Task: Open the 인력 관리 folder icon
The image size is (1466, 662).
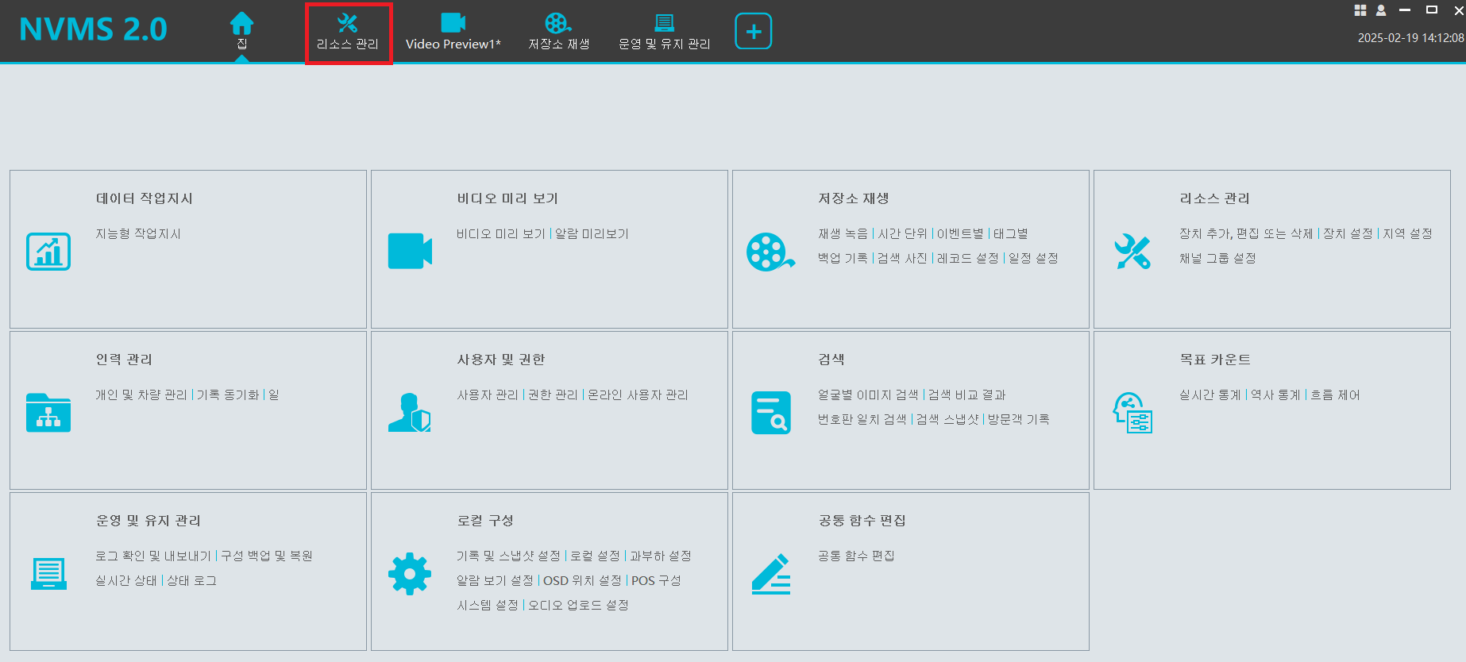Action: (x=48, y=413)
